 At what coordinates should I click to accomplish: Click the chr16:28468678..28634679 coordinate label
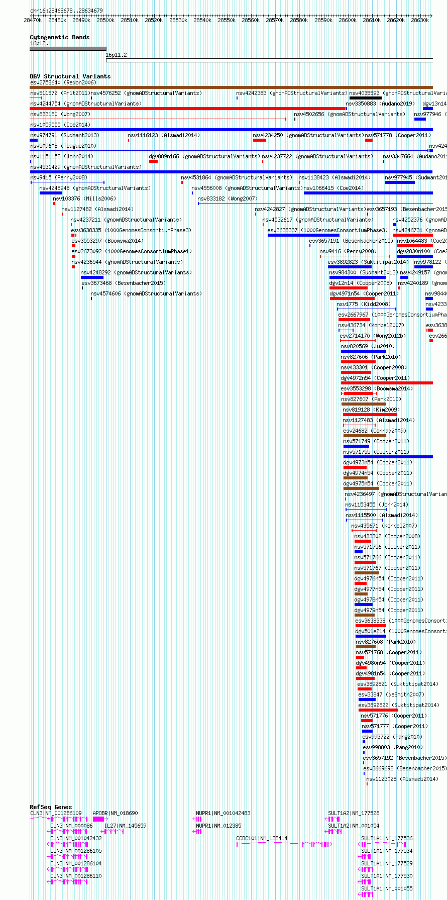pyautogui.click(x=66, y=11)
